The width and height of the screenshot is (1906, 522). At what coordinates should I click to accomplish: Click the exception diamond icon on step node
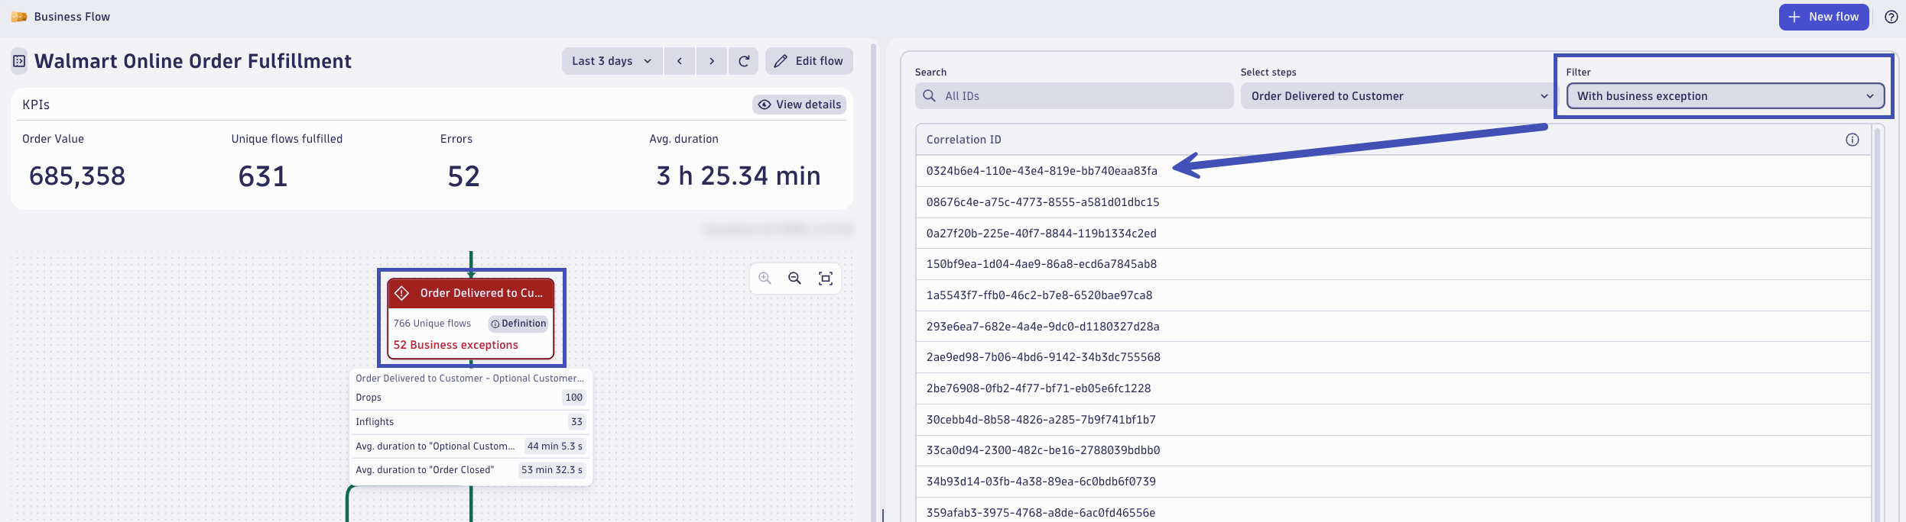coord(401,293)
